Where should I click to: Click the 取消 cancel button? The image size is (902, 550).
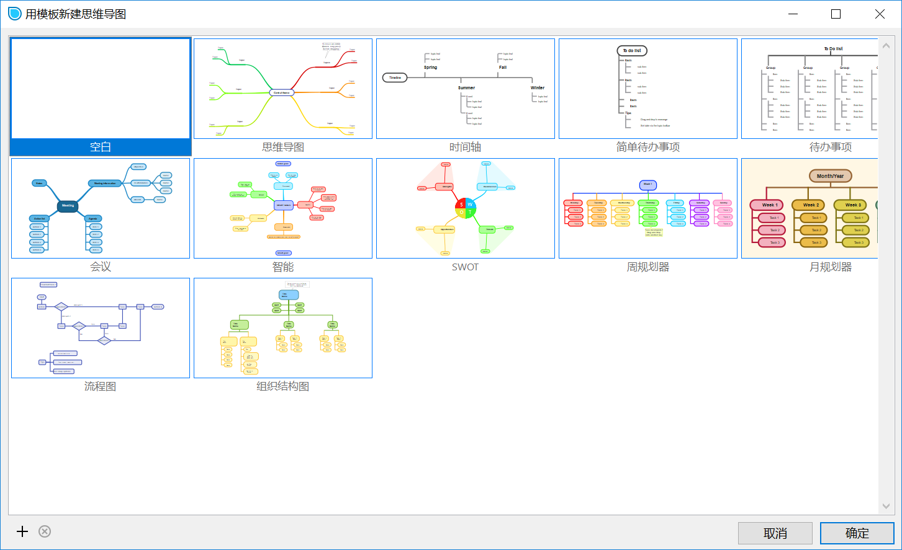click(x=775, y=533)
